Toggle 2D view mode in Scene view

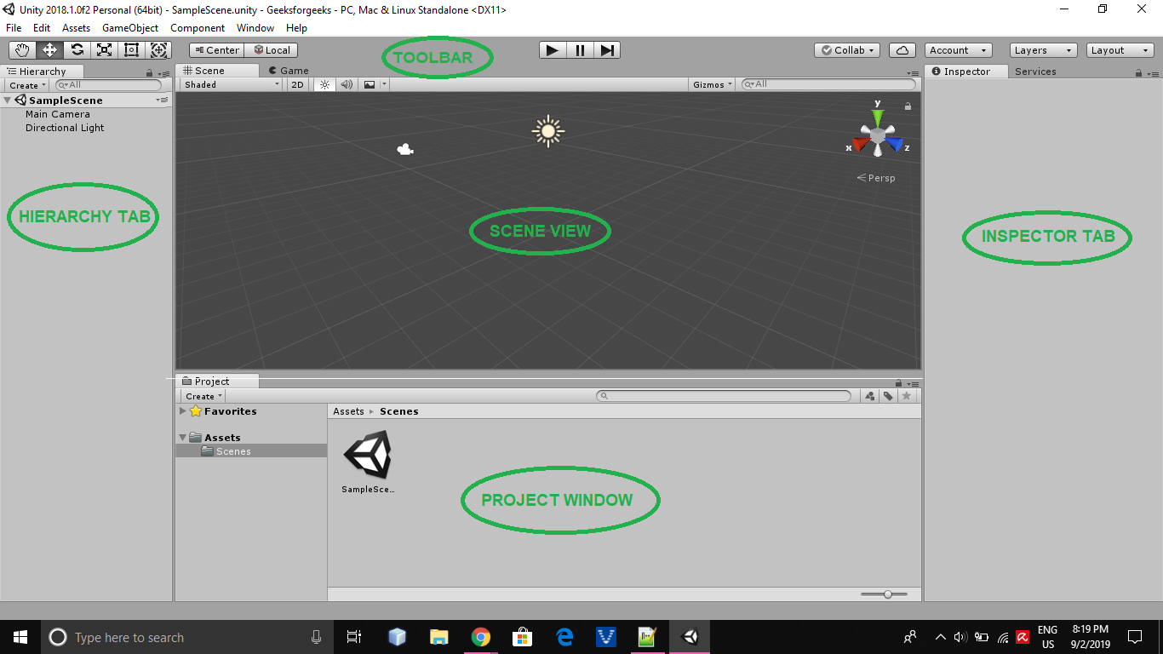tap(297, 84)
